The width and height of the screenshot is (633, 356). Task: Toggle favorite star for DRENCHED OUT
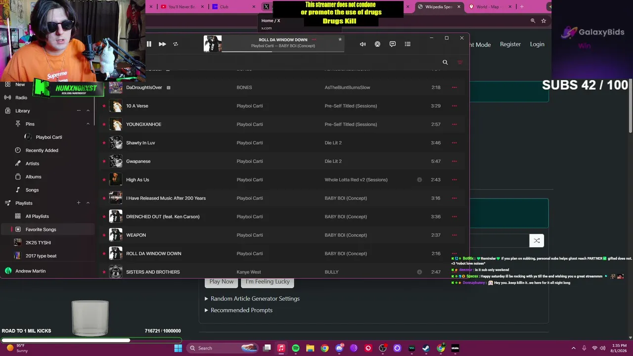pyautogui.click(x=104, y=217)
